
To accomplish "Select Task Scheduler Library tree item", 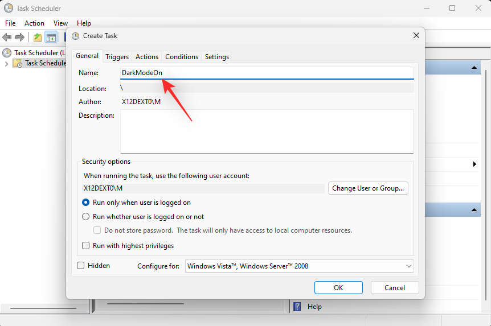I will coord(39,63).
